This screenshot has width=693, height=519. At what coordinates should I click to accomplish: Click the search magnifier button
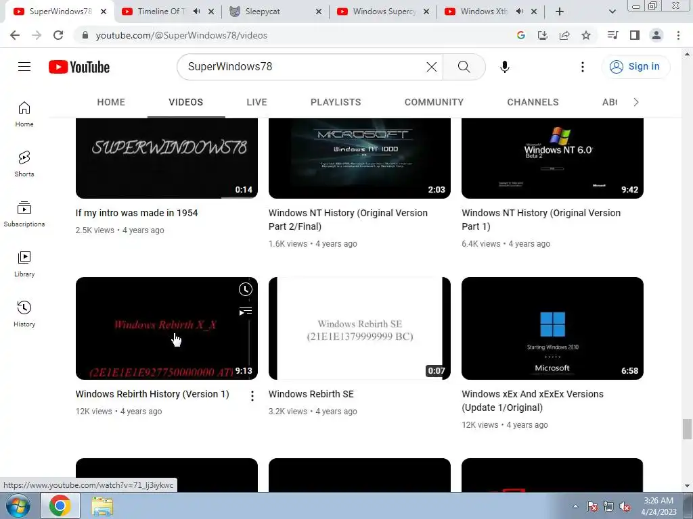[x=464, y=67]
